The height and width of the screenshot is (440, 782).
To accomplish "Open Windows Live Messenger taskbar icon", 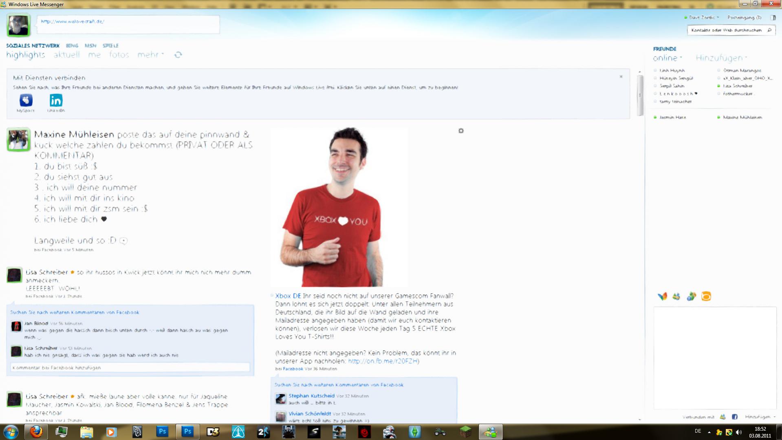I will point(490,432).
